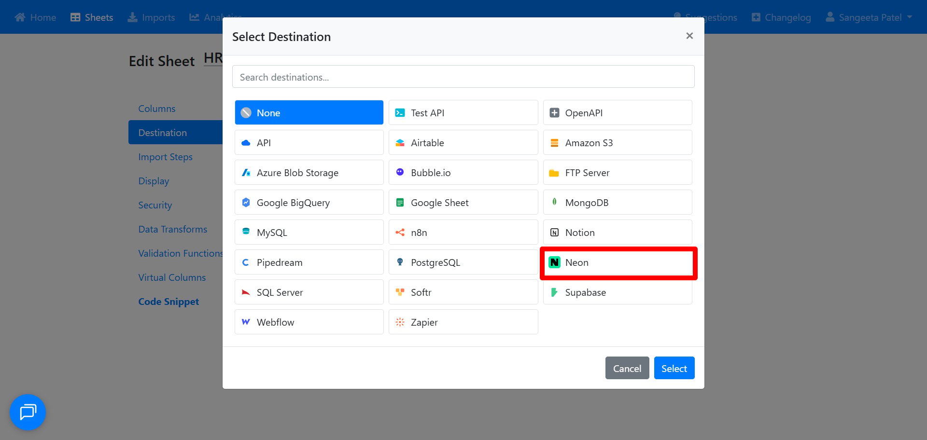Click the Cancel button
This screenshot has width=927, height=440.
point(627,368)
